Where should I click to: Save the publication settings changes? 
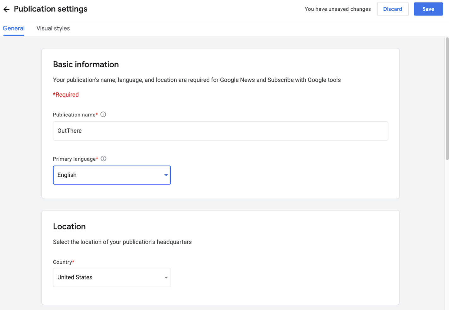(x=428, y=9)
